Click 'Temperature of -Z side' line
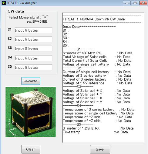This screenshot has width=148, height=154. pyautogui.click(x=97, y=121)
